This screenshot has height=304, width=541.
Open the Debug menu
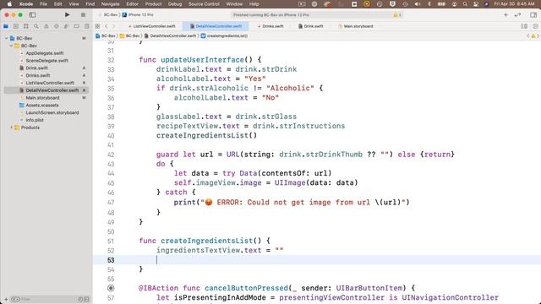click(175, 4)
